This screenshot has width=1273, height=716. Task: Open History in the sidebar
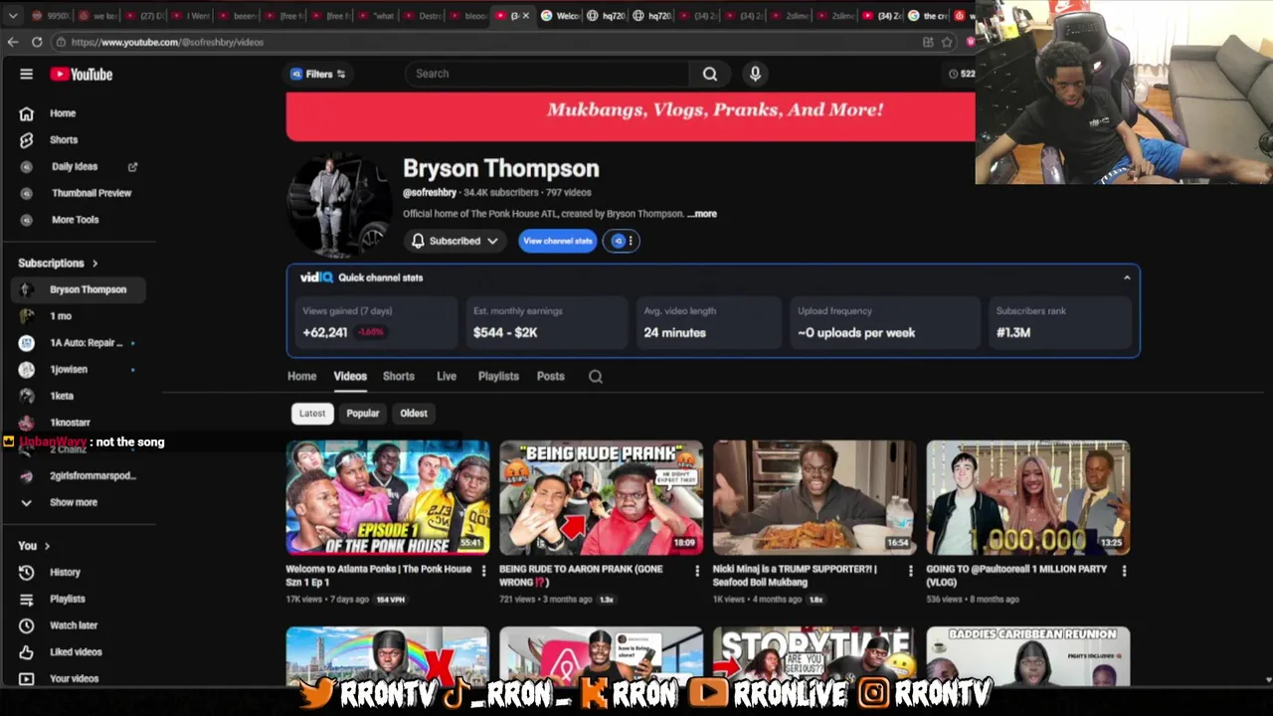pos(65,573)
